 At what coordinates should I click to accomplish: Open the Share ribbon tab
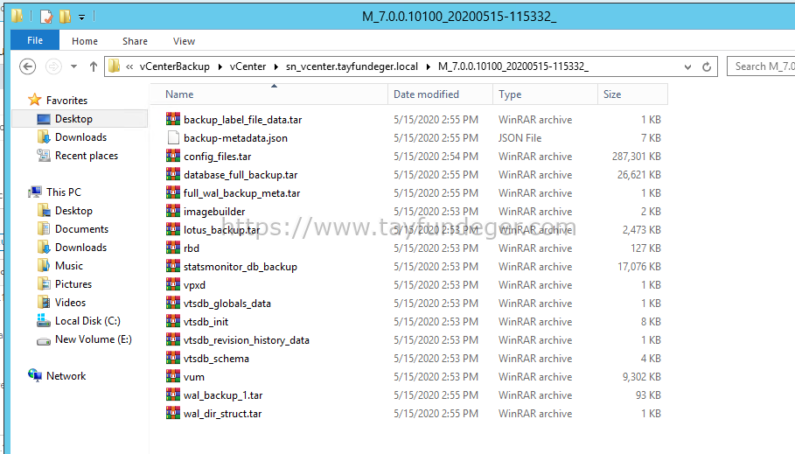click(135, 41)
